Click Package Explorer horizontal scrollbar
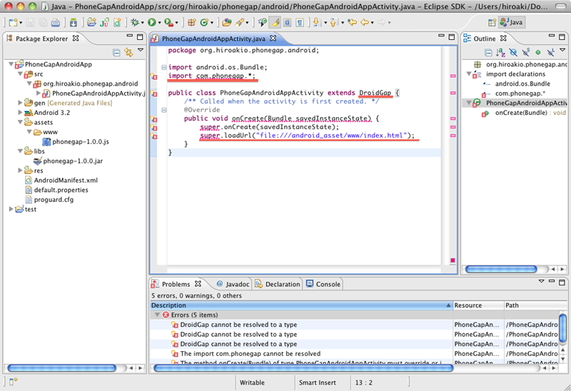This screenshot has height=391, width=571. 61,368
